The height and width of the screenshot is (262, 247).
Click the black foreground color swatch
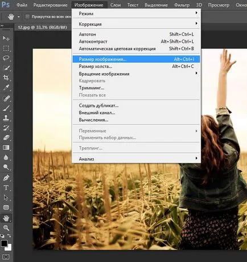(4, 243)
